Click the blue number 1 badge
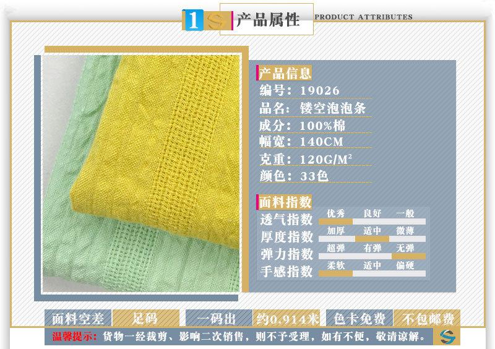Screen dimensions: 495x349 coord(194,20)
